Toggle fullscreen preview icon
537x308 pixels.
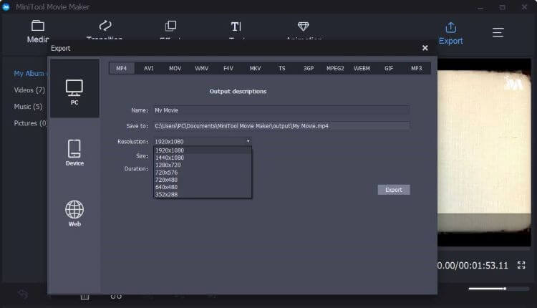(521, 265)
